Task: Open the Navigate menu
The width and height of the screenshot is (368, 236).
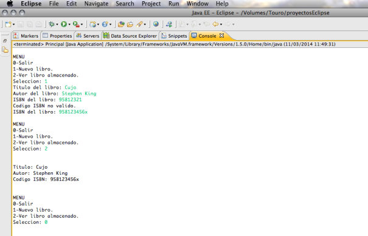Action: coord(96,4)
